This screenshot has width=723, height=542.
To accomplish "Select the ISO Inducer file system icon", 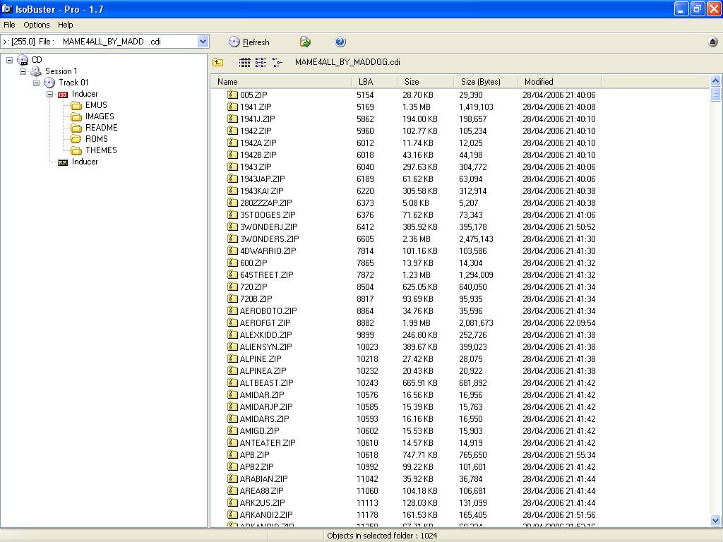I will [x=63, y=94].
